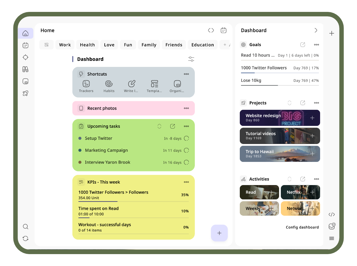Click the 1000 Twitter Followers progress bar
This screenshot has height=266, width=357.
pos(280,73)
